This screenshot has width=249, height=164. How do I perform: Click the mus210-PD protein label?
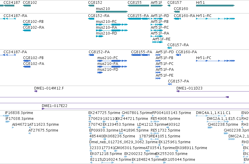(108, 70)
